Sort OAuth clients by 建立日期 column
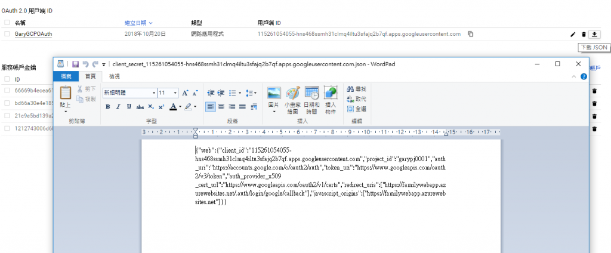 point(138,23)
